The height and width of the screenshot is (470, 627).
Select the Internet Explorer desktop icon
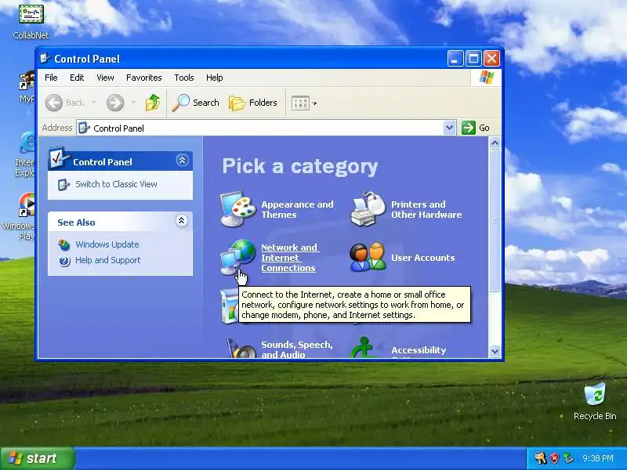click(25, 154)
